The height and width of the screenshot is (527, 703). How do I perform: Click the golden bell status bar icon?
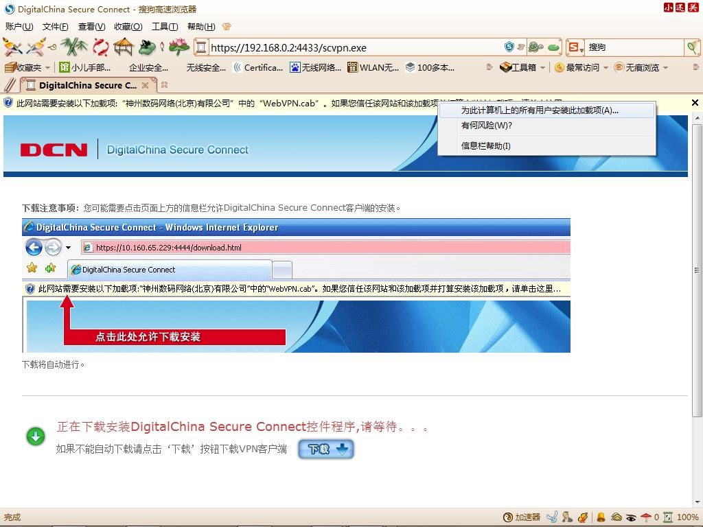pos(601,517)
